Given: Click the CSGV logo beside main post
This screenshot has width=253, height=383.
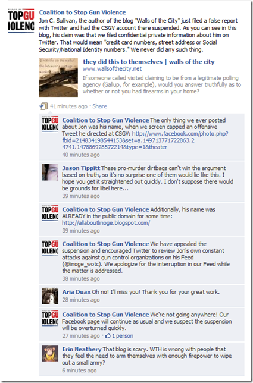Looking at the screenshot, I should tap(21, 20).
